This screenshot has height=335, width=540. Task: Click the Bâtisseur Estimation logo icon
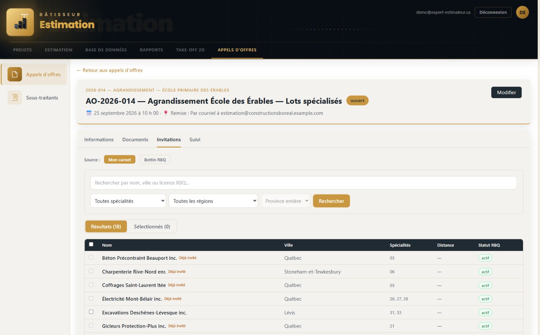coord(20,22)
